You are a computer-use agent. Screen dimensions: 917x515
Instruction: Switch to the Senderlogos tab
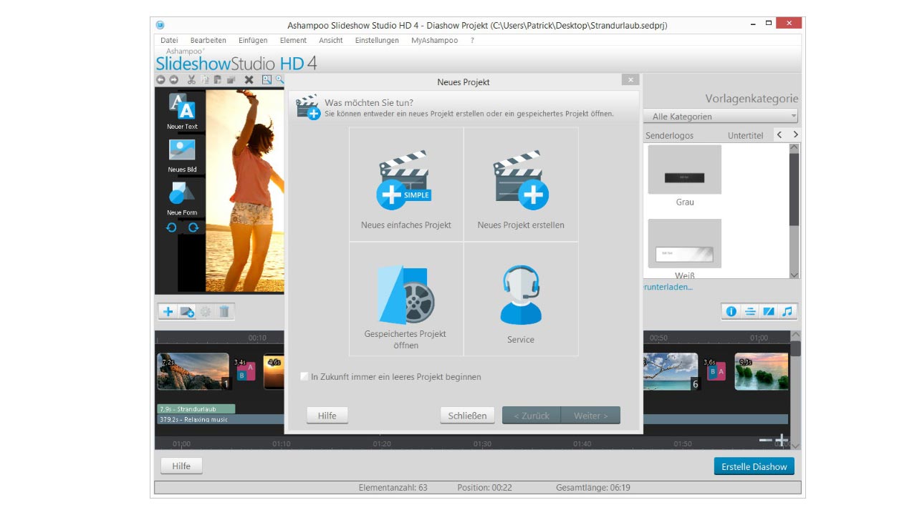click(669, 135)
